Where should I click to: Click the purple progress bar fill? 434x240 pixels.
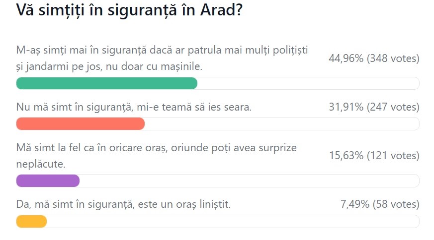coord(48,180)
